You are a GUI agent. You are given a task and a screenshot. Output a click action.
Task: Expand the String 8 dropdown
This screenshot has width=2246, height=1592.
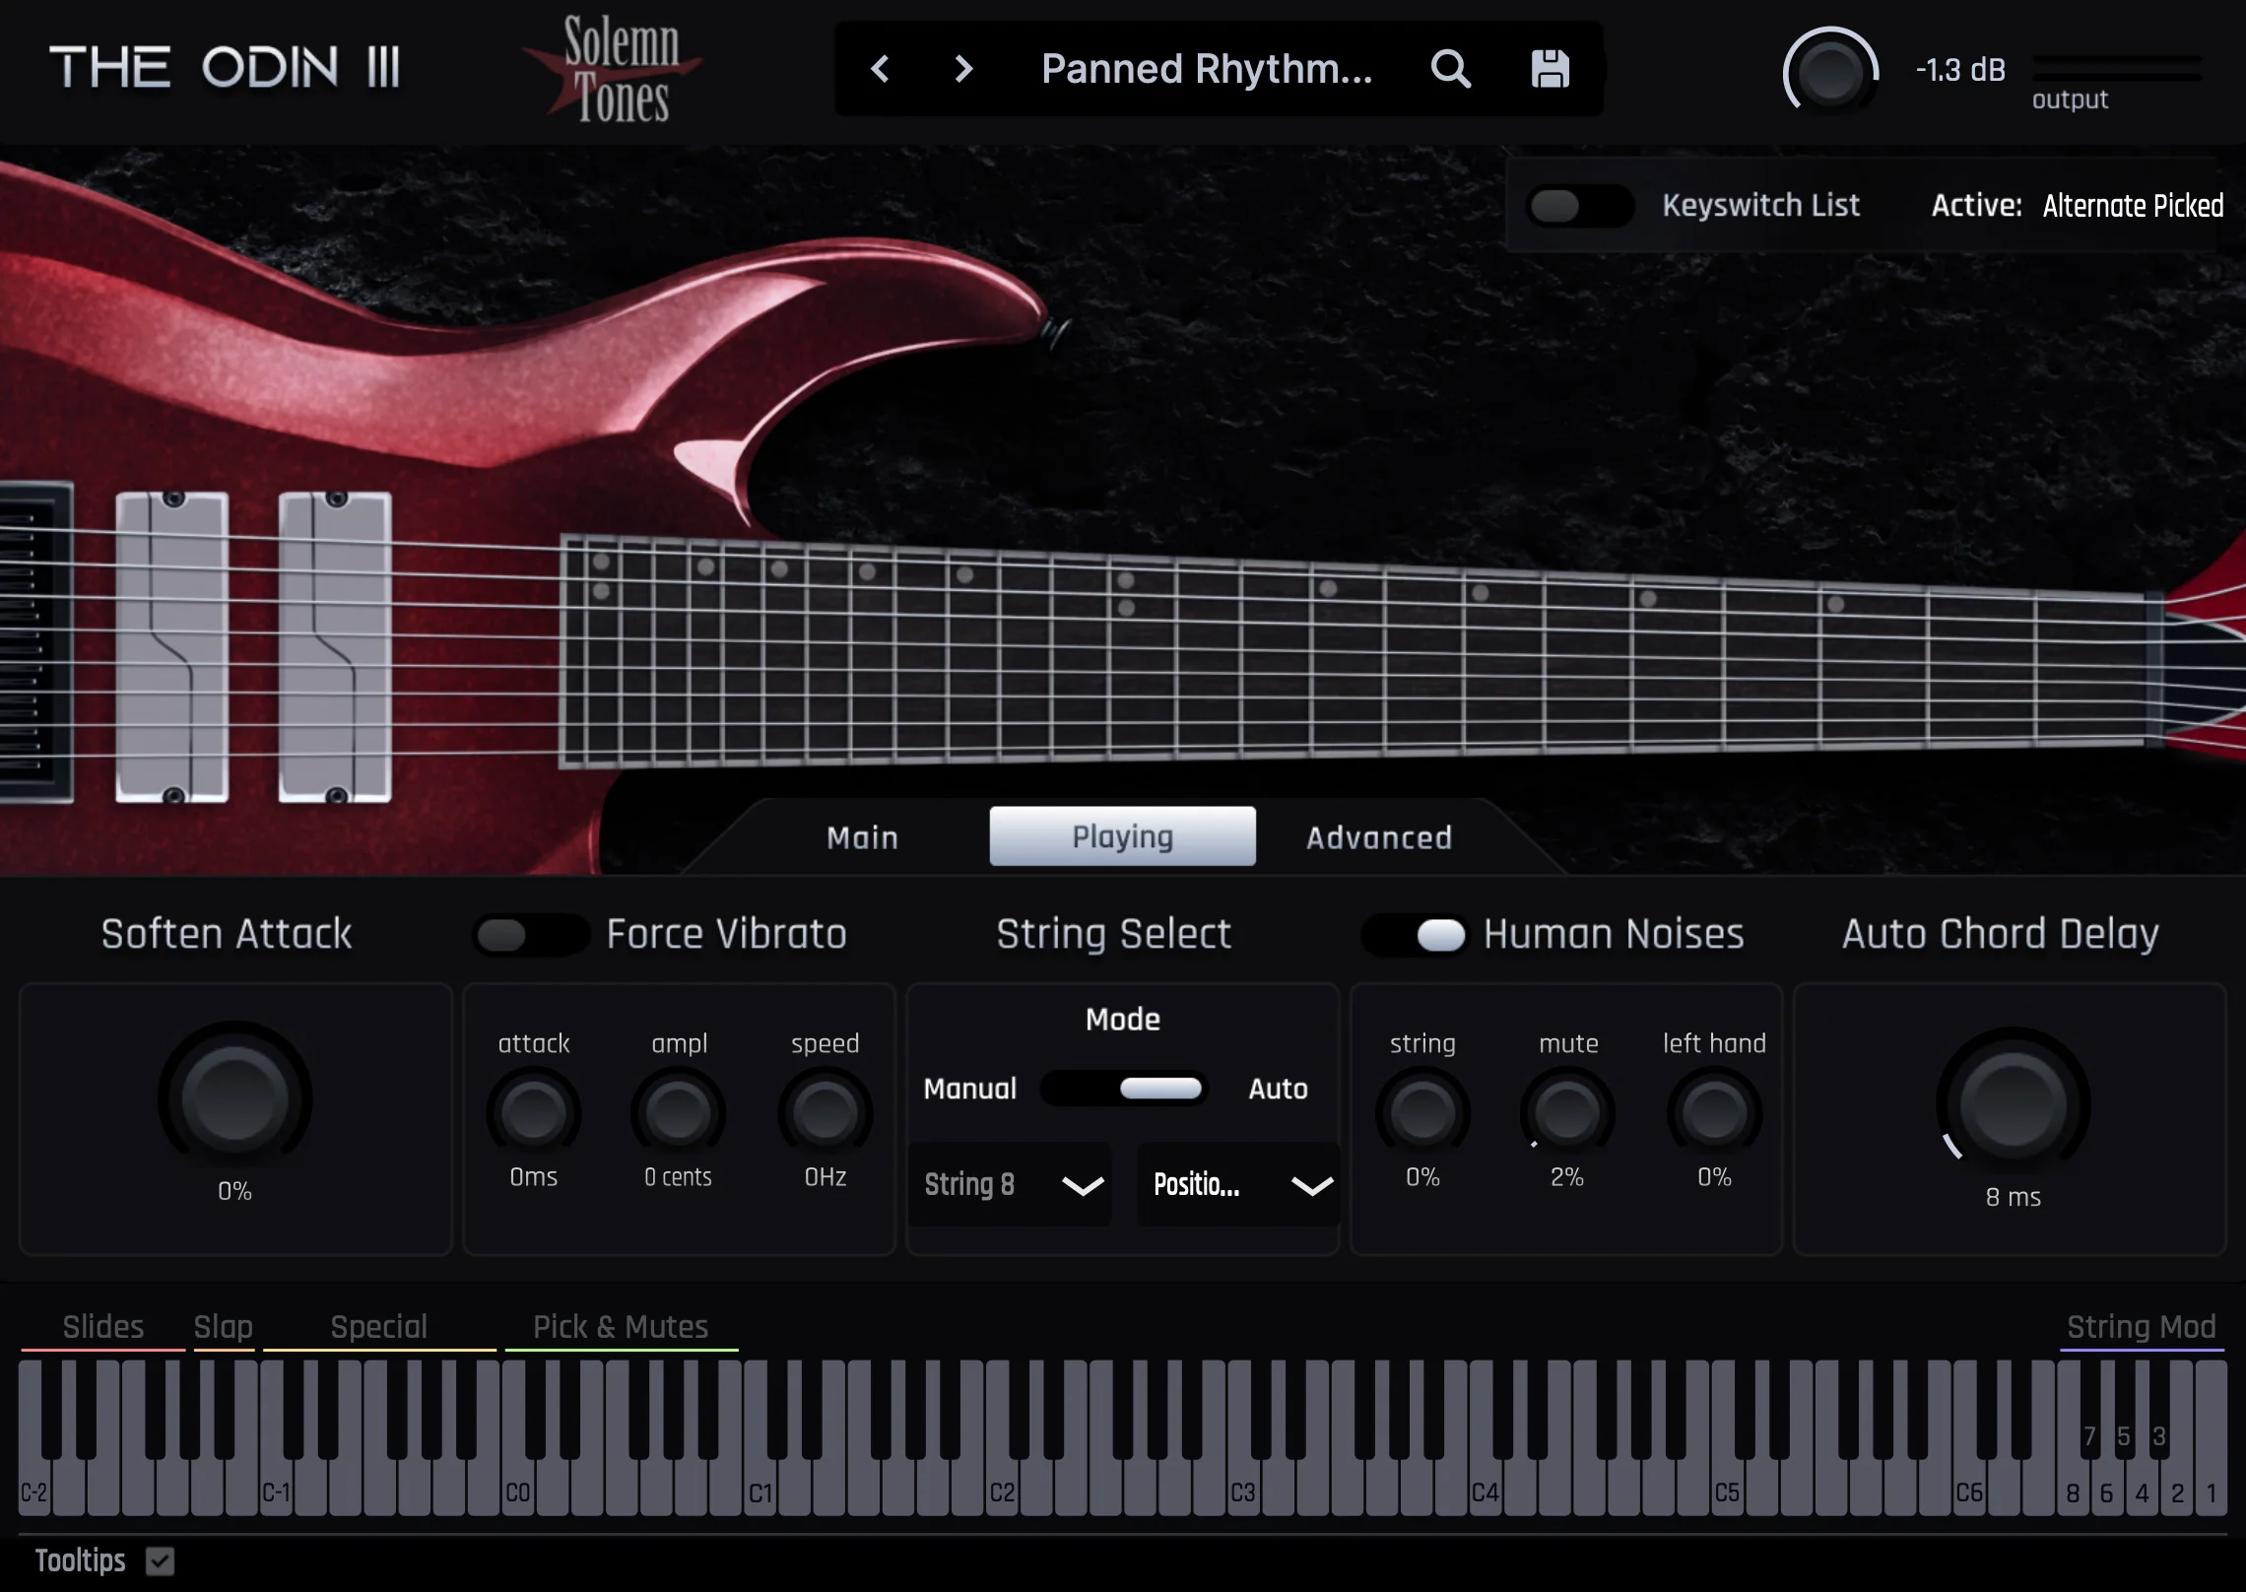[x=1011, y=1184]
